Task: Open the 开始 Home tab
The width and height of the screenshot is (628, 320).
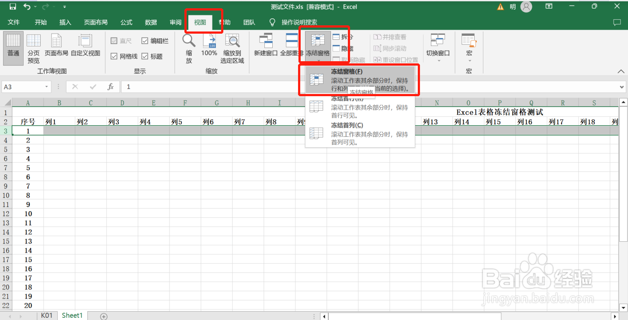Action: coord(41,22)
